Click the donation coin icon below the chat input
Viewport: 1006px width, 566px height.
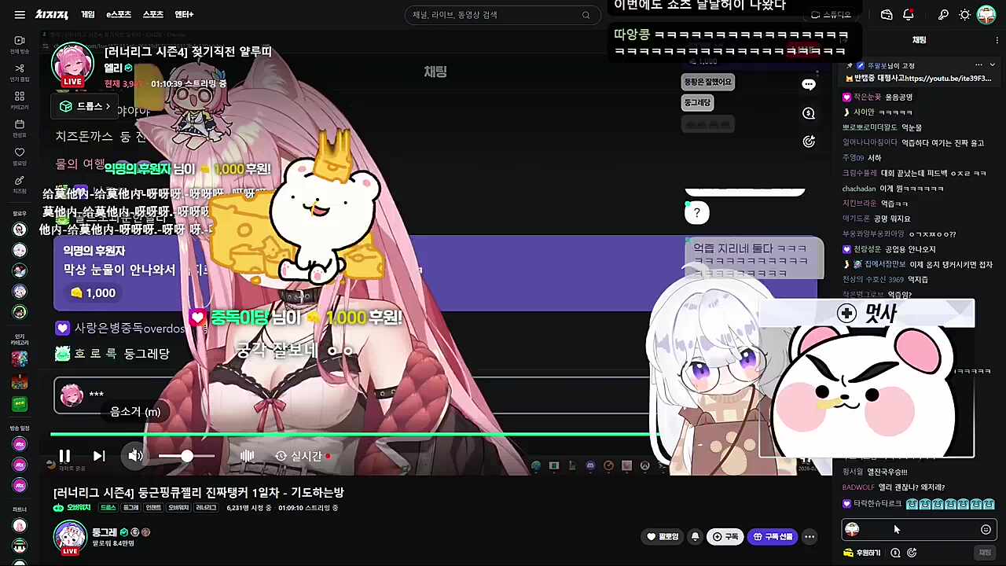(x=896, y=552)
